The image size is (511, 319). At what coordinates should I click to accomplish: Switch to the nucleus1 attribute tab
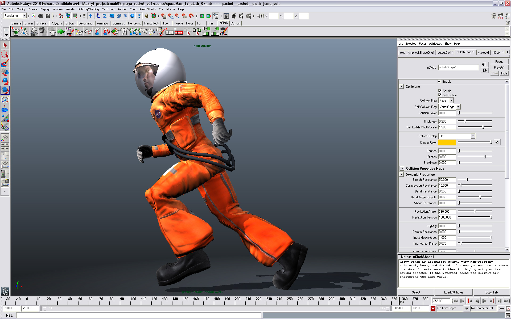pos(483,53)
